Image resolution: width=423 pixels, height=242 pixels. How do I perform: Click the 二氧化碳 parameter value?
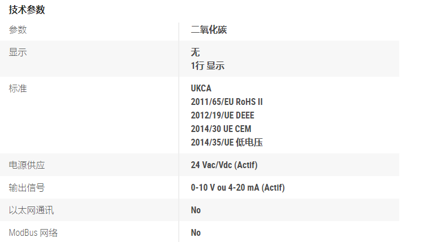(209, 30)
